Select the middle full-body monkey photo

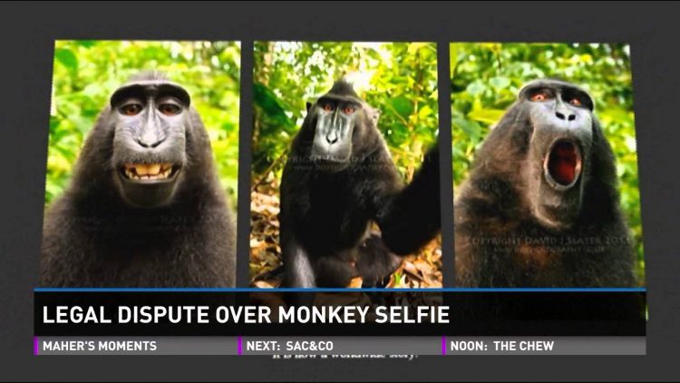[345, 165]
